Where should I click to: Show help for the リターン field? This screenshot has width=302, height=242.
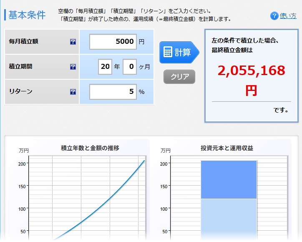tap(73, 92)
